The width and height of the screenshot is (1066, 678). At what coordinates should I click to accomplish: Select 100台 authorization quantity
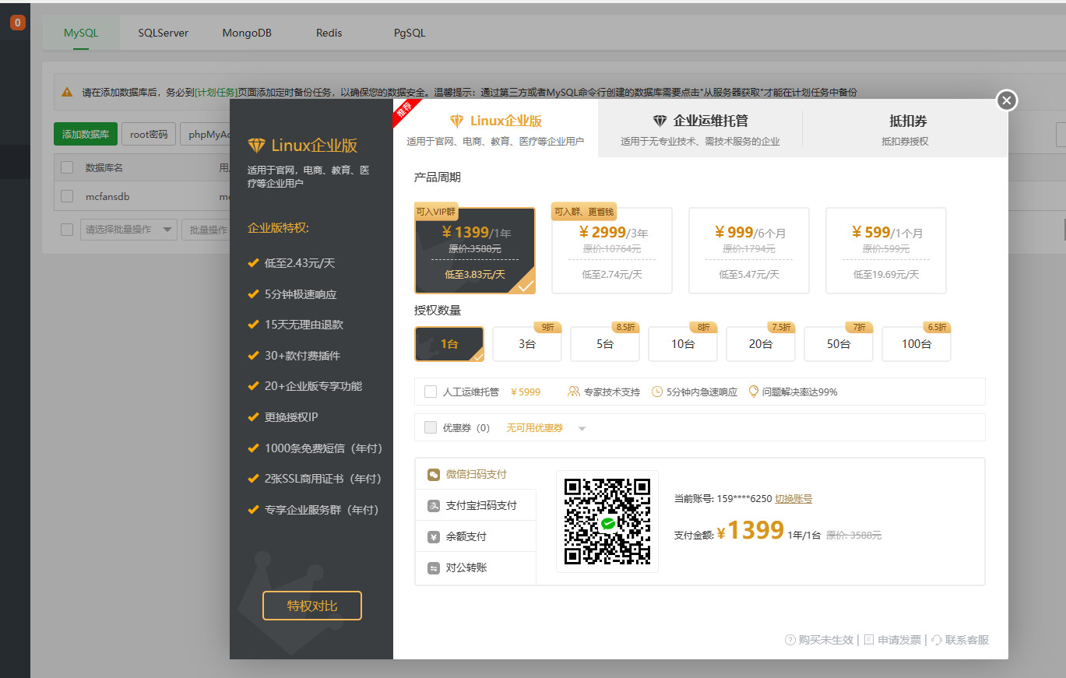[x=916, y=344]
